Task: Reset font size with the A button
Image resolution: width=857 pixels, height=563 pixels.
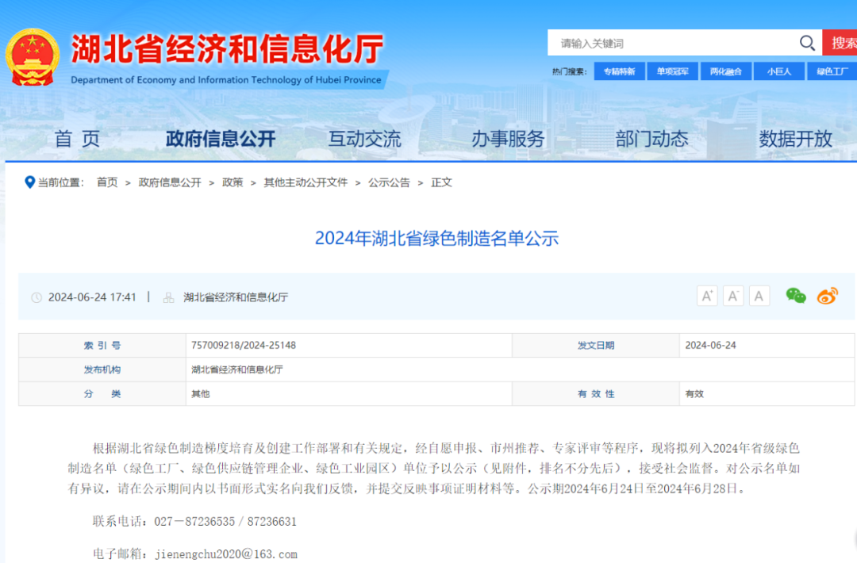Action: (759, 295)
